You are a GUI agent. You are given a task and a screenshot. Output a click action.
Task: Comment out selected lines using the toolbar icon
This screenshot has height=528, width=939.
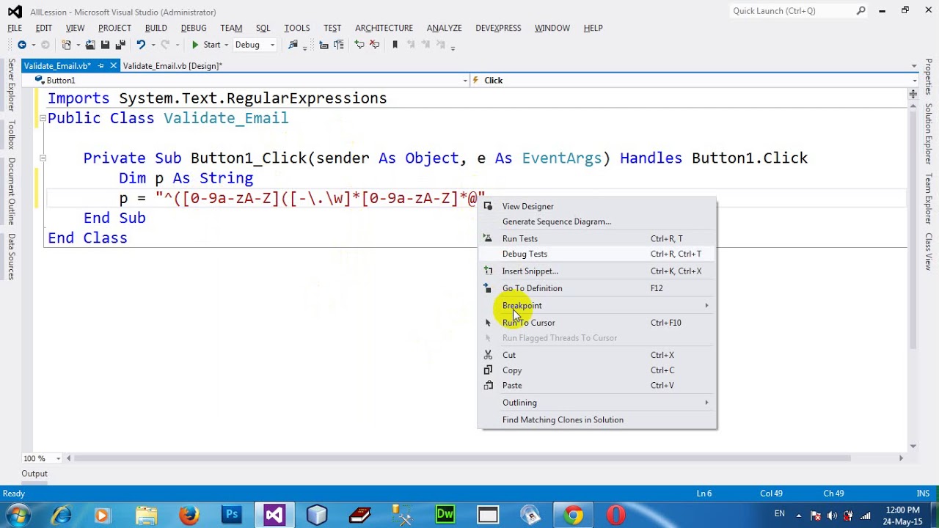(359, 45)
